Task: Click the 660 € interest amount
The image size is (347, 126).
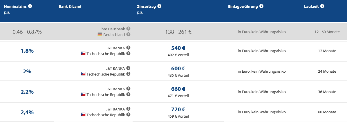Action: (178, 89)
